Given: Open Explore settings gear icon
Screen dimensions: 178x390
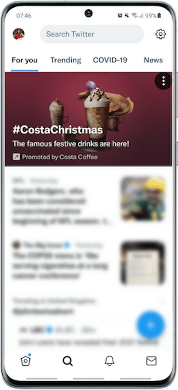Looking at the screenshot, I should click(160, 34).
